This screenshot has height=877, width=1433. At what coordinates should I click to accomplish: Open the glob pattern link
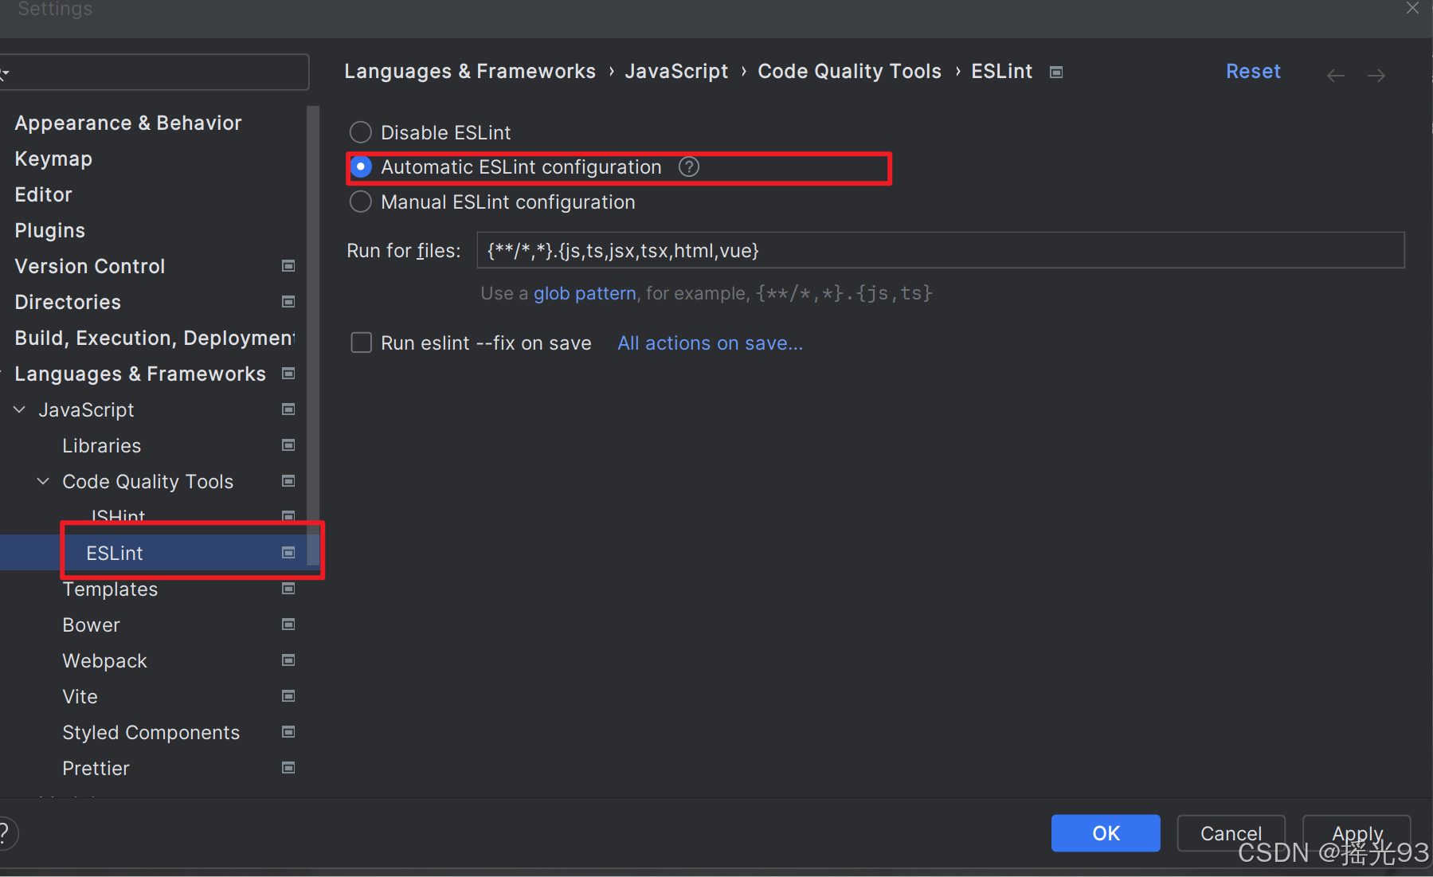coord(585,294)
